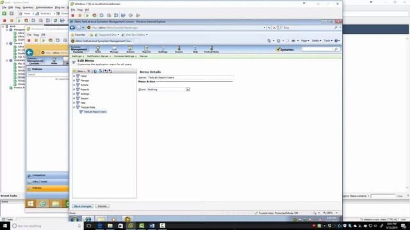Open Edge in the Windows 10 taskbar
410x230 pixels.
[100, 226]
